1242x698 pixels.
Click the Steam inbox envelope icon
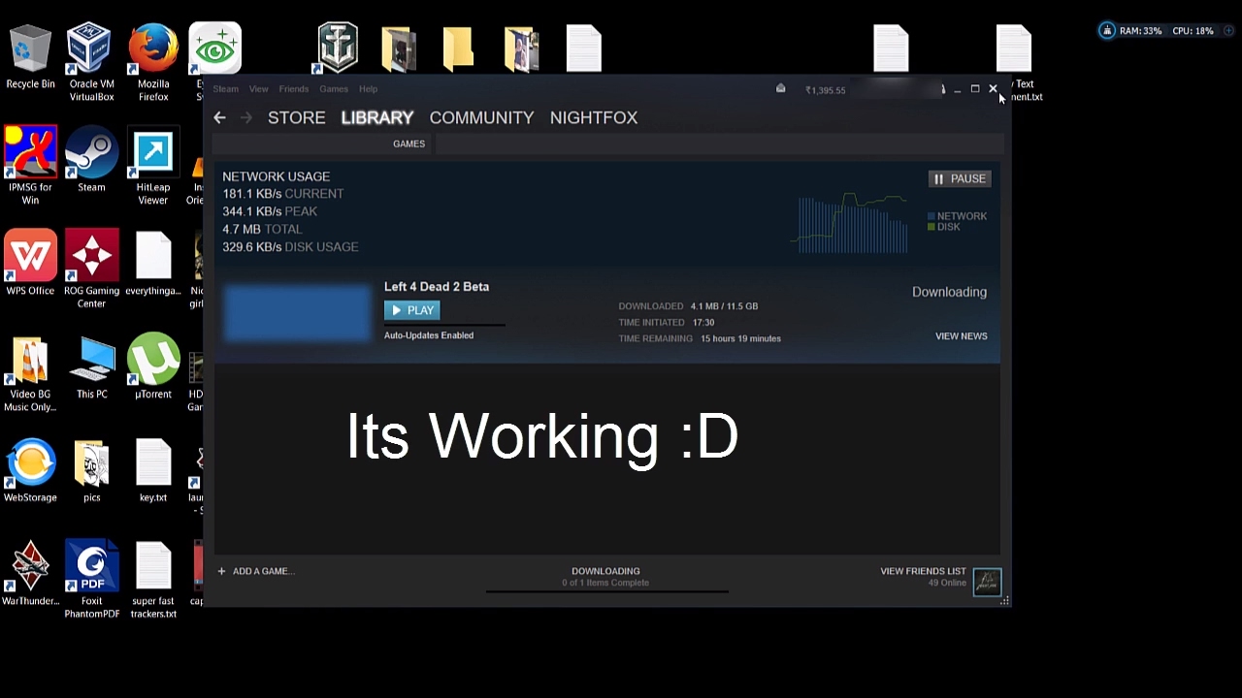pos(780,89)
